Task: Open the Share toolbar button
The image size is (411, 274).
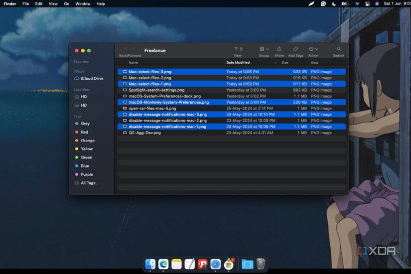Action: point(279,49)
